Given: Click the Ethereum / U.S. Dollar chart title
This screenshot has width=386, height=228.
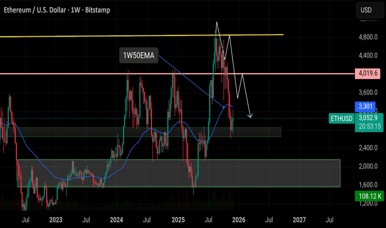Looking at the screenshot, I should coord(57,10).
